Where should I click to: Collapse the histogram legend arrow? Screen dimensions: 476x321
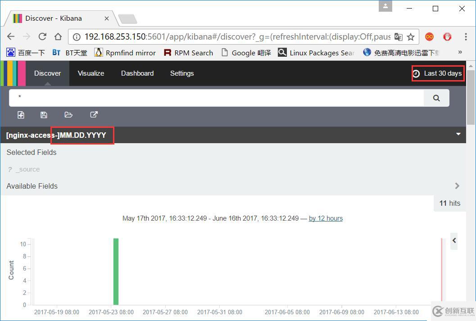click(454, 240)
